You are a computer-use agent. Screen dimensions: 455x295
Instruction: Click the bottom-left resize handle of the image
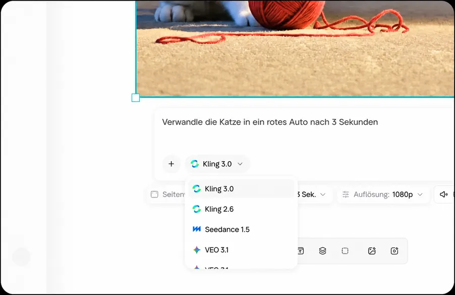tap(136, 97)
